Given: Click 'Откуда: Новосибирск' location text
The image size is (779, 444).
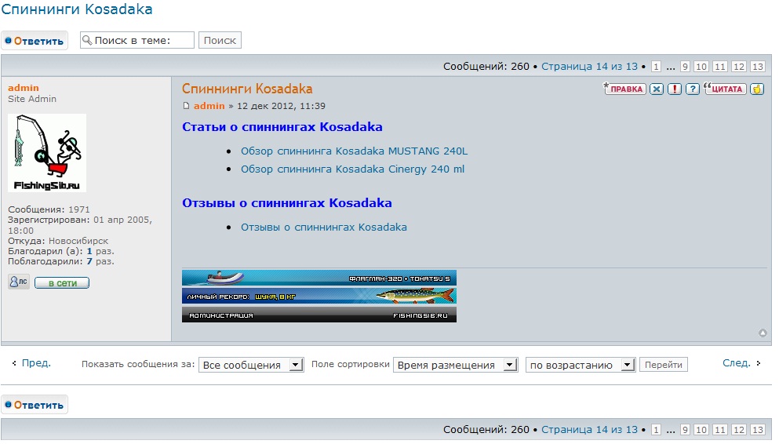Looking at the screenshot, I should tap(58, 241).
